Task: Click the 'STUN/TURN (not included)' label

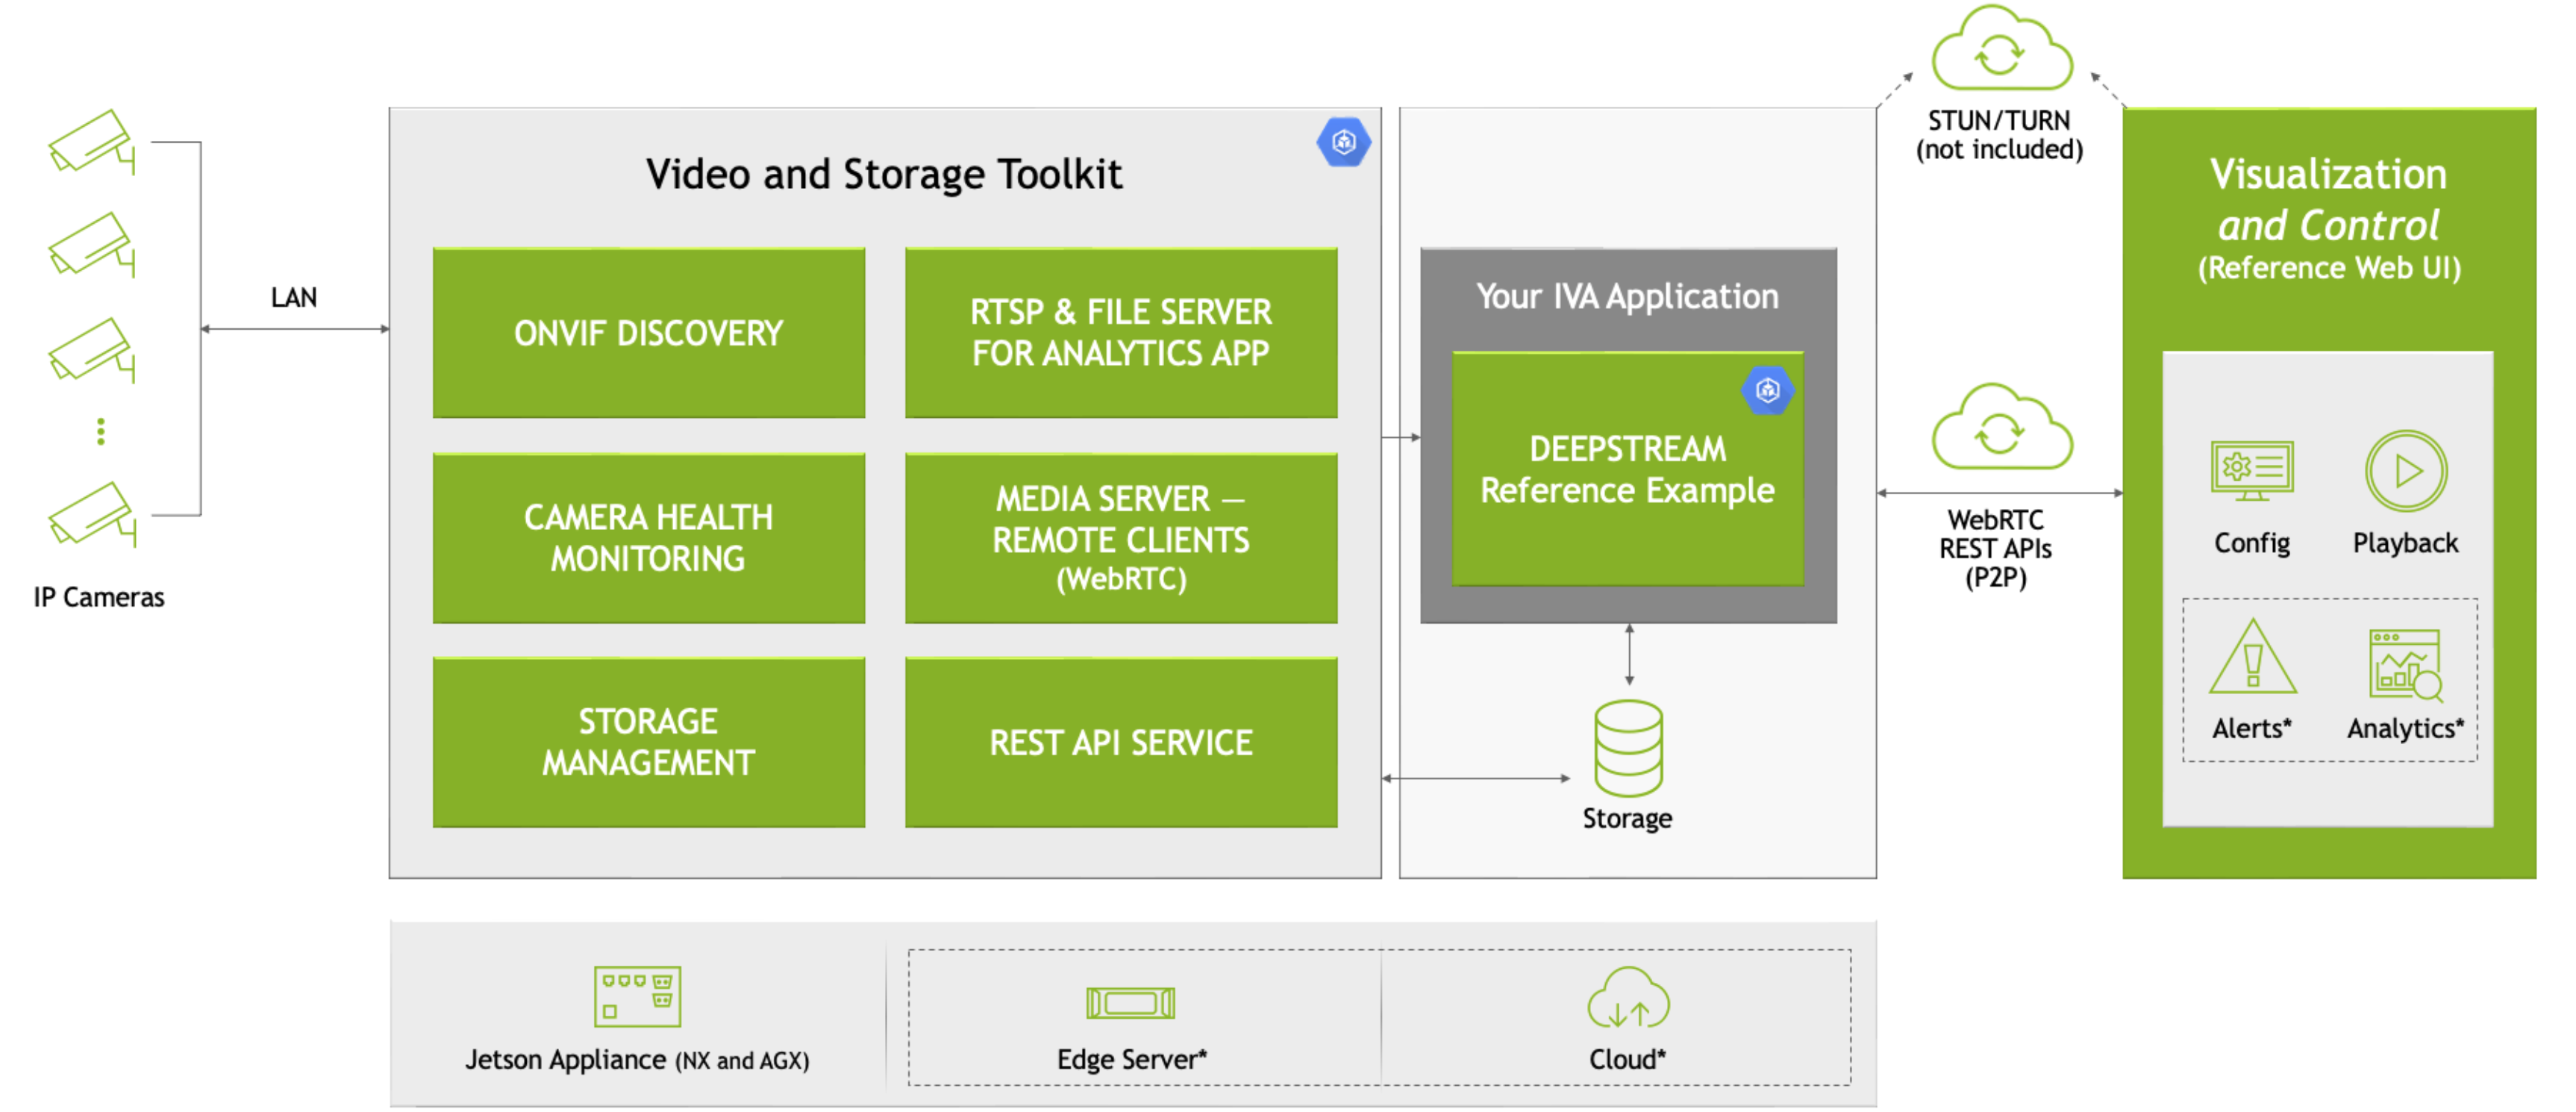Action: (1999, 135)
